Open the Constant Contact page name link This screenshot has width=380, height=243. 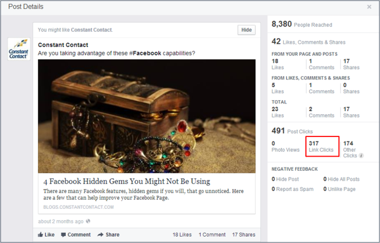63,45
